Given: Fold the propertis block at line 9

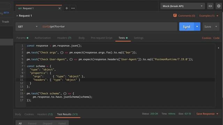Looking at the screenshot, I should coord(24,73).
